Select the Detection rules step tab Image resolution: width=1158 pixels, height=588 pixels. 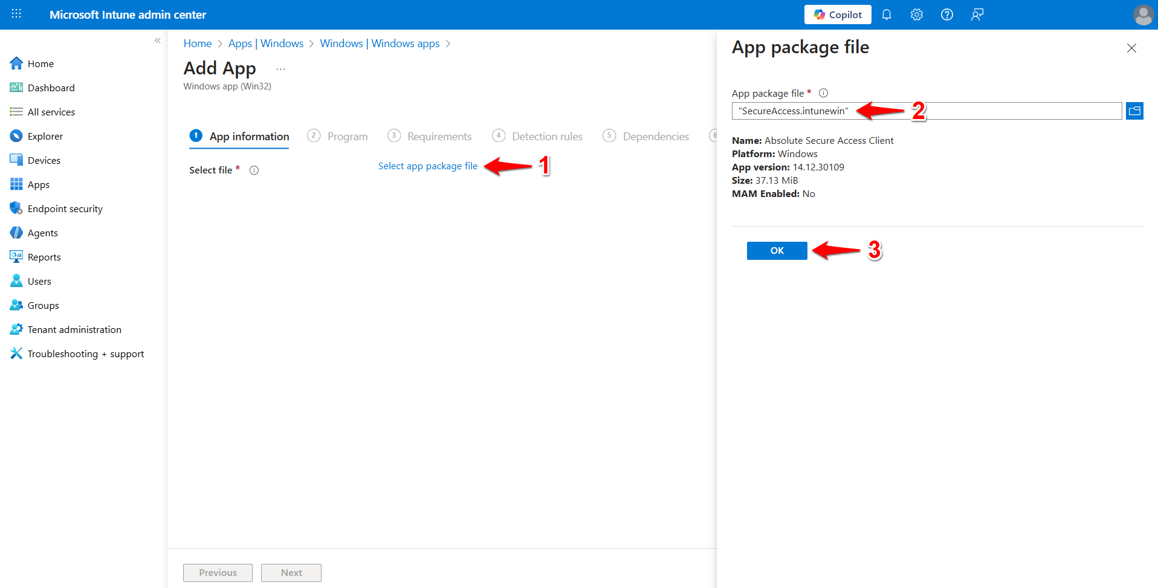537,137
